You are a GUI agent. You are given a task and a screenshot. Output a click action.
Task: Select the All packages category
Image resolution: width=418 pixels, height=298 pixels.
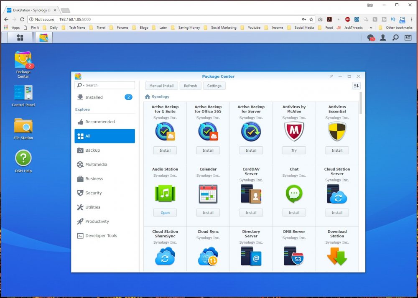[x=105, y=136]
